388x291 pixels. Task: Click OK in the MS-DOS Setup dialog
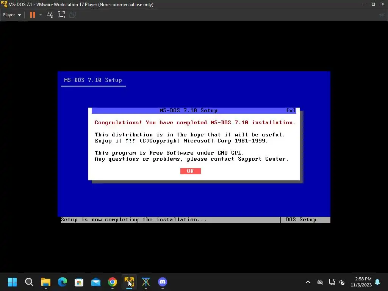190,171
